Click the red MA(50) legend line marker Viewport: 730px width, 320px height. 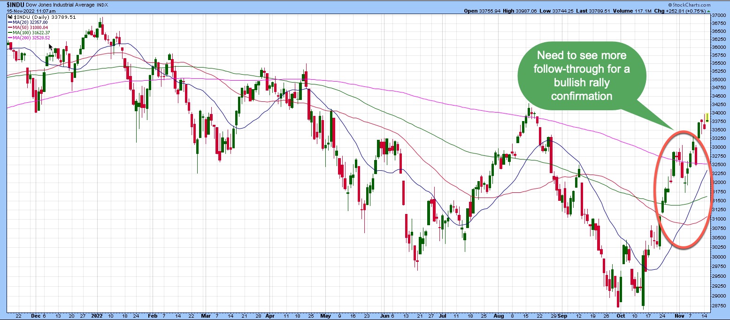[9, 27]
